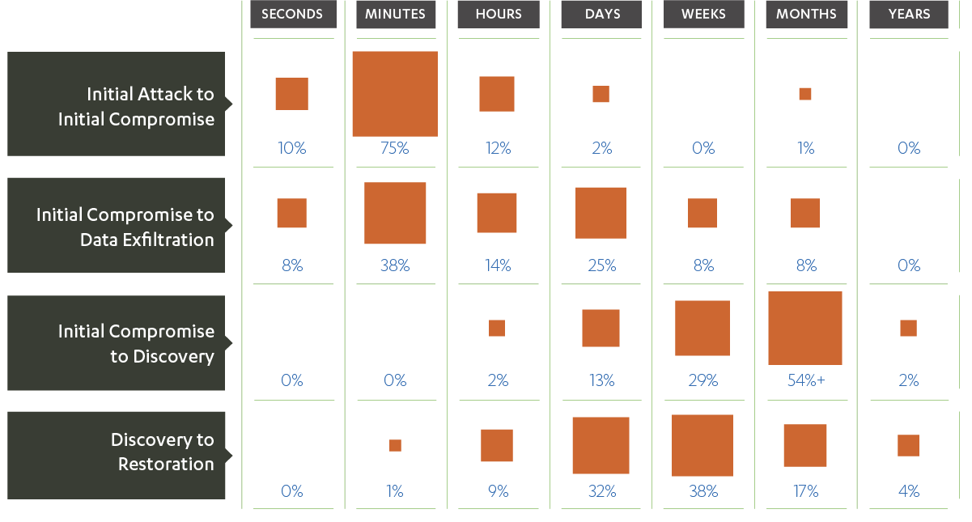Viewport: 972px width, 522px height.
Task: Select the MONTHS column header
Action: (x=806, y=15)
